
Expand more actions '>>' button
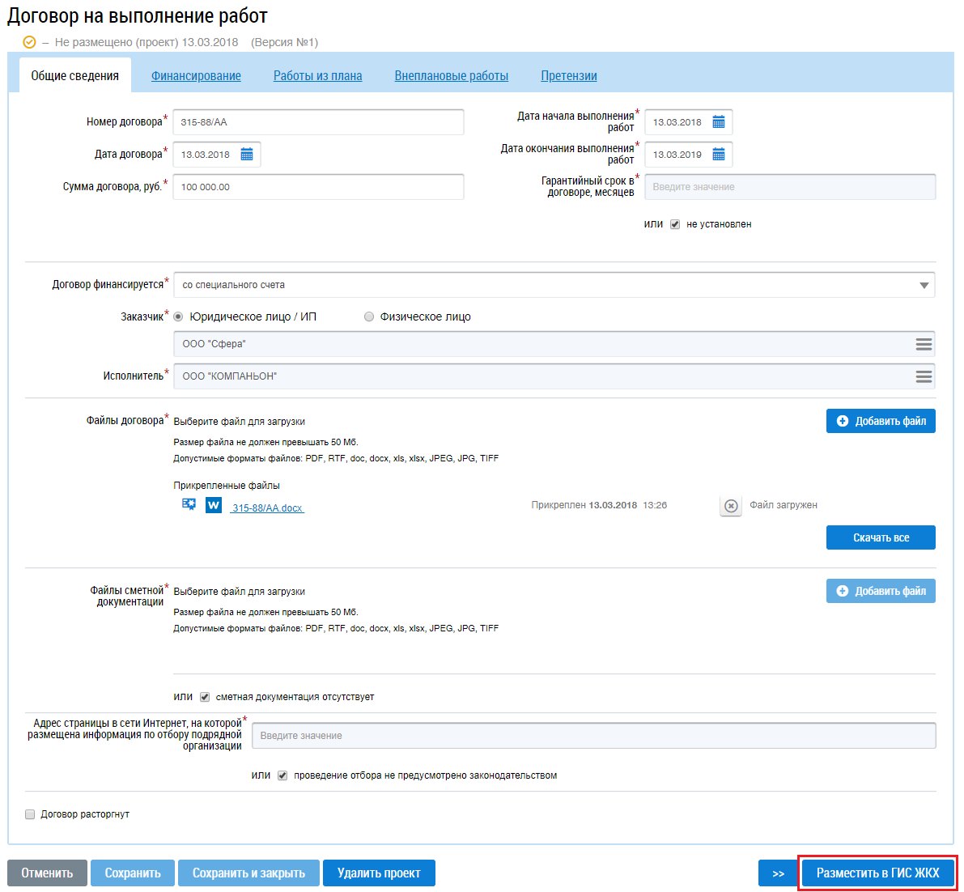coord(778,873)
